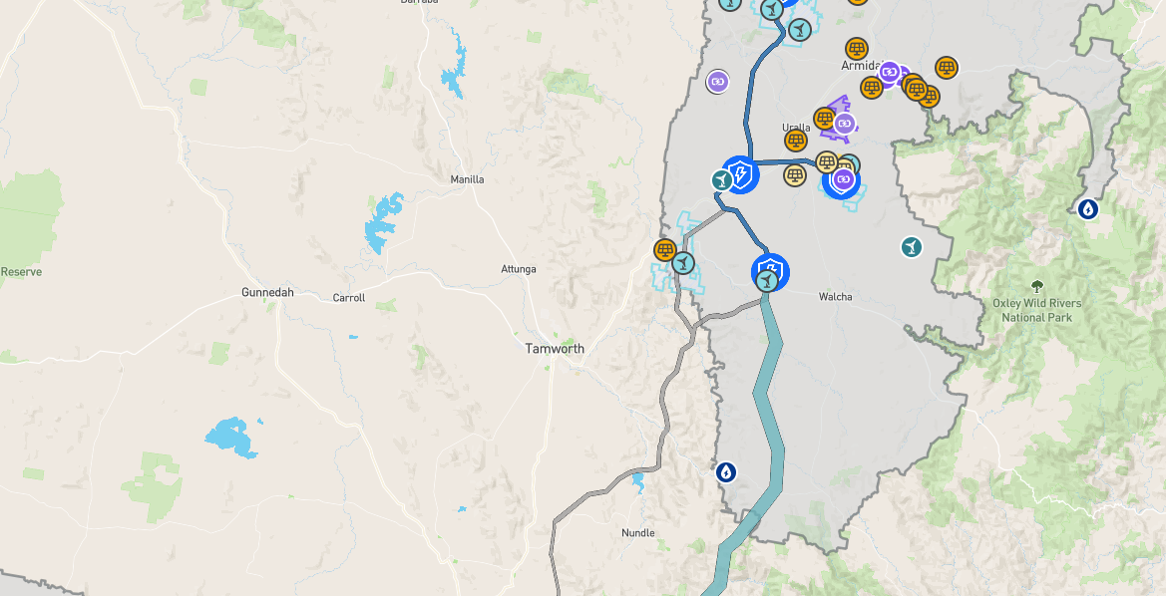Open the solar panel marker directly below the Uralla label
The image size is (1166, 596).
[x=796, y=140]
